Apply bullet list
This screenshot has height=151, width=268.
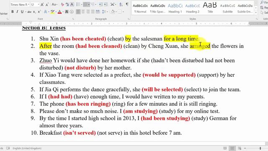pyautogui.click(x=78, y=5)
